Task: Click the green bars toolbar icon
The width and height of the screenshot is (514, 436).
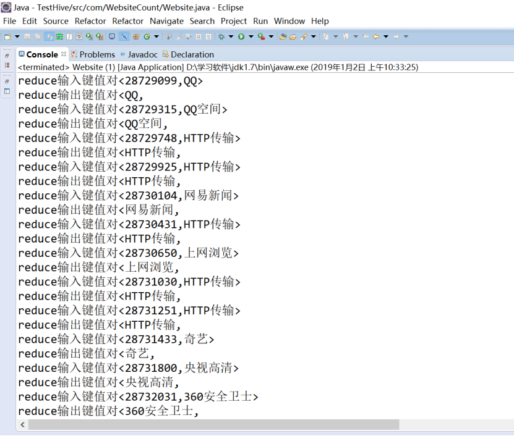Action: [59, 36]
